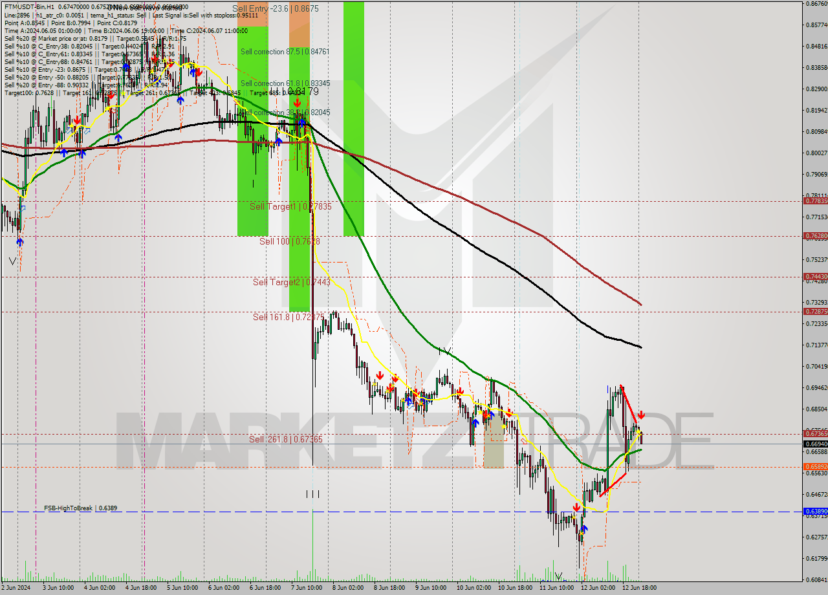Click the '12 Jun 18:00' time axis label
This screenshot has width=828, height=595.
[640, 588]
